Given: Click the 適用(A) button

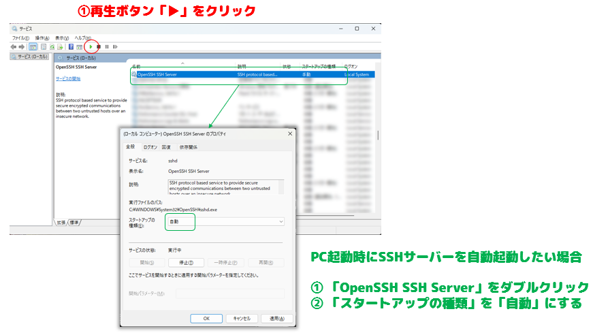Looking at the screenshot, I should (x=277, y=319).
